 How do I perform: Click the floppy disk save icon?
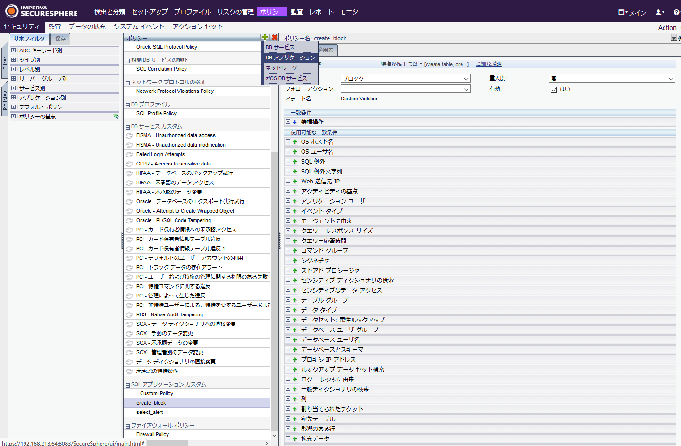674,37
